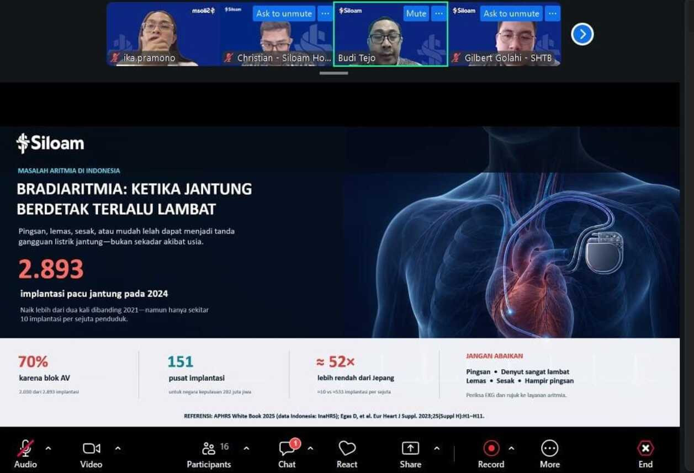
Task: Start screen sharing with the Share icon
Action: (x=410, y=448)
